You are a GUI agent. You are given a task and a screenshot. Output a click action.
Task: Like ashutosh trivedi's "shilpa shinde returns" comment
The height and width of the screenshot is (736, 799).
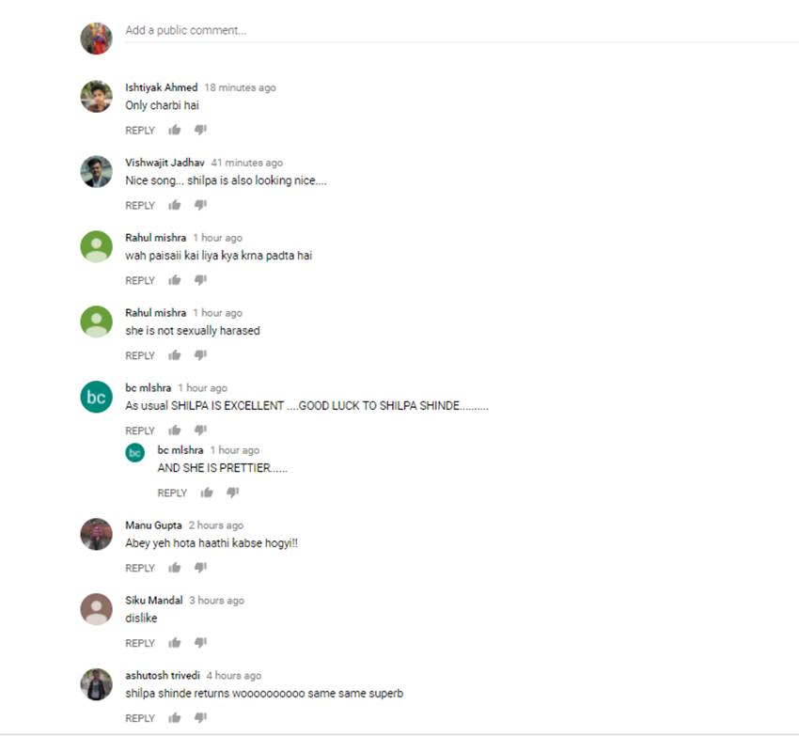175,717
